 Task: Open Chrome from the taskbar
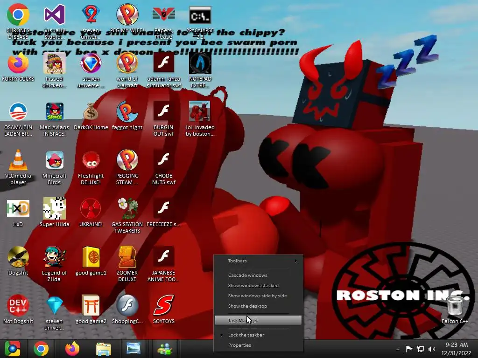tap(41, 349)
